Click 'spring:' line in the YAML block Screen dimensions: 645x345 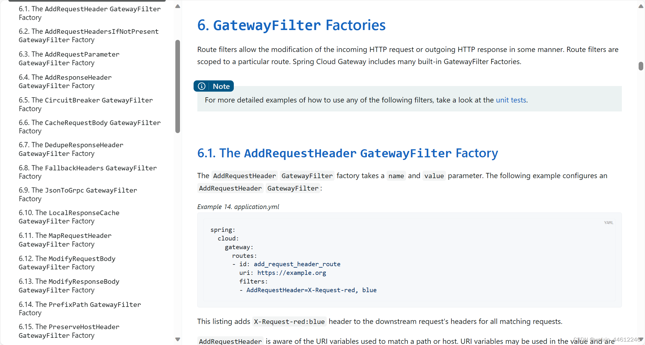[x=223, y=230]
